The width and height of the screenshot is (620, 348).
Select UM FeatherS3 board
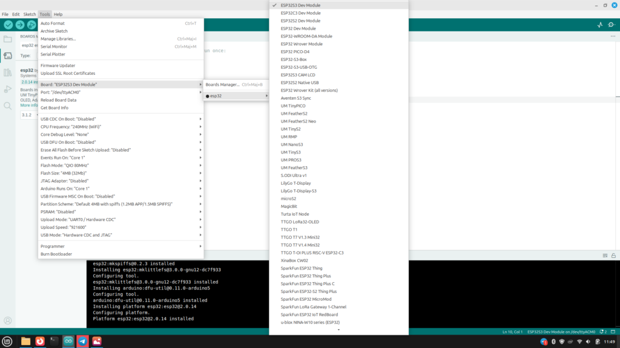339,168
